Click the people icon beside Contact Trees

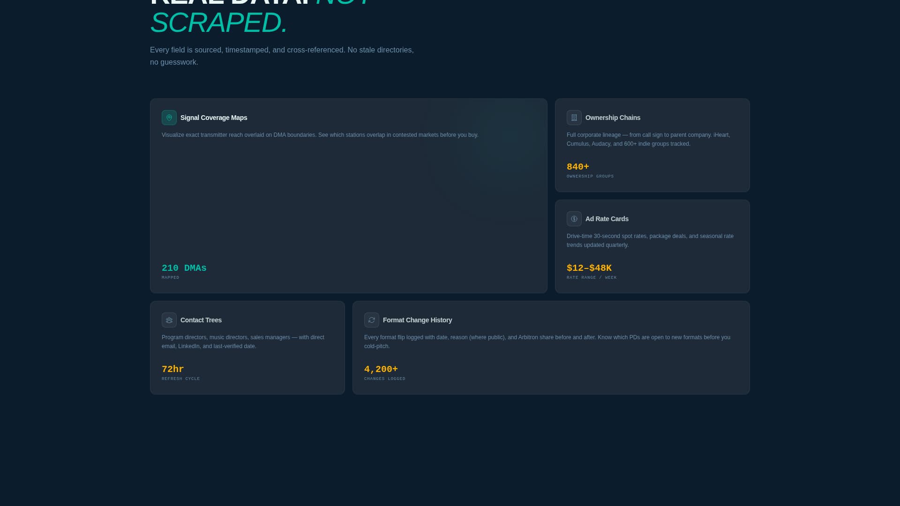pos(169,320)
